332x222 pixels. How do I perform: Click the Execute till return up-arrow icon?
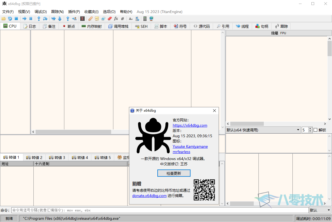[x=68, y=19]
